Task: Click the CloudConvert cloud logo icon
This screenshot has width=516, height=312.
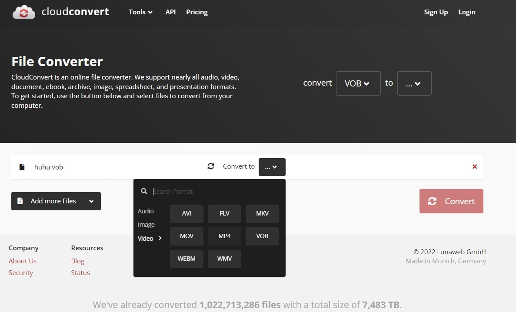Action: pos(24,12)
